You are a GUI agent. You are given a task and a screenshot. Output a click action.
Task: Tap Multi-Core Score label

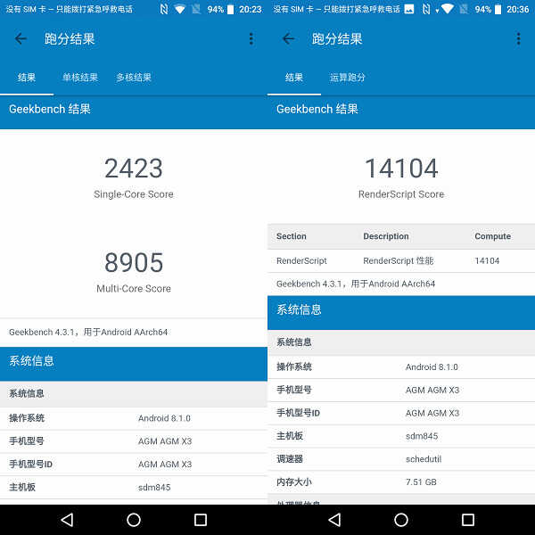tap(134, 288)
